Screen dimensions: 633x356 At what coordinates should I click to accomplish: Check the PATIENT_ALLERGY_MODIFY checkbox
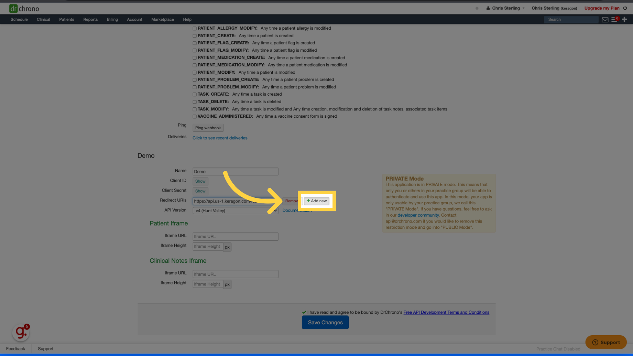tap(195, 29)
